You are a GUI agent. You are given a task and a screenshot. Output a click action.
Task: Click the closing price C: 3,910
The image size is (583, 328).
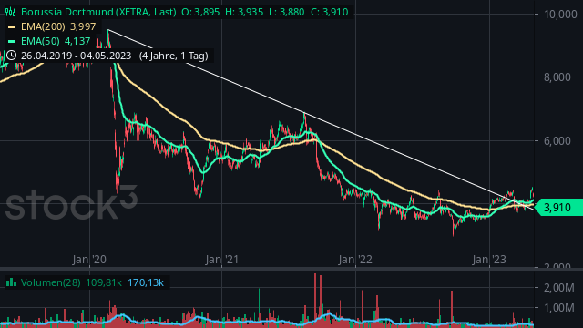tap(330, 12)
